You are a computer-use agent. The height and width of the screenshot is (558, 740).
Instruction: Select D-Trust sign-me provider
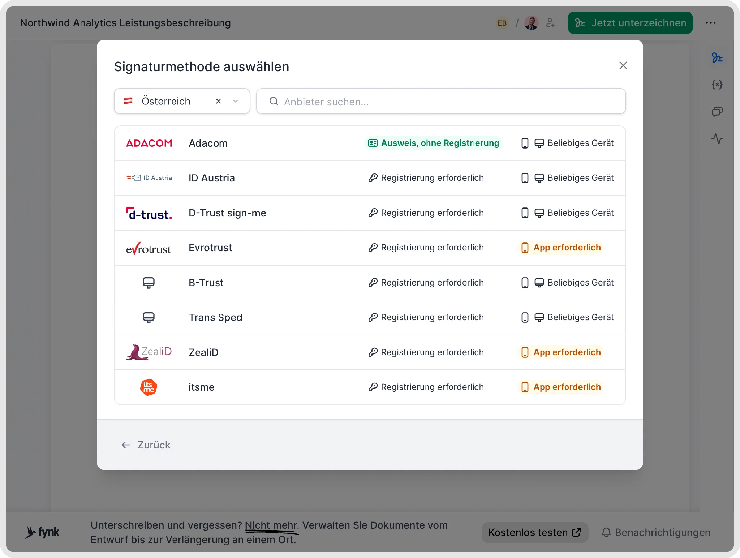[370, 213]
